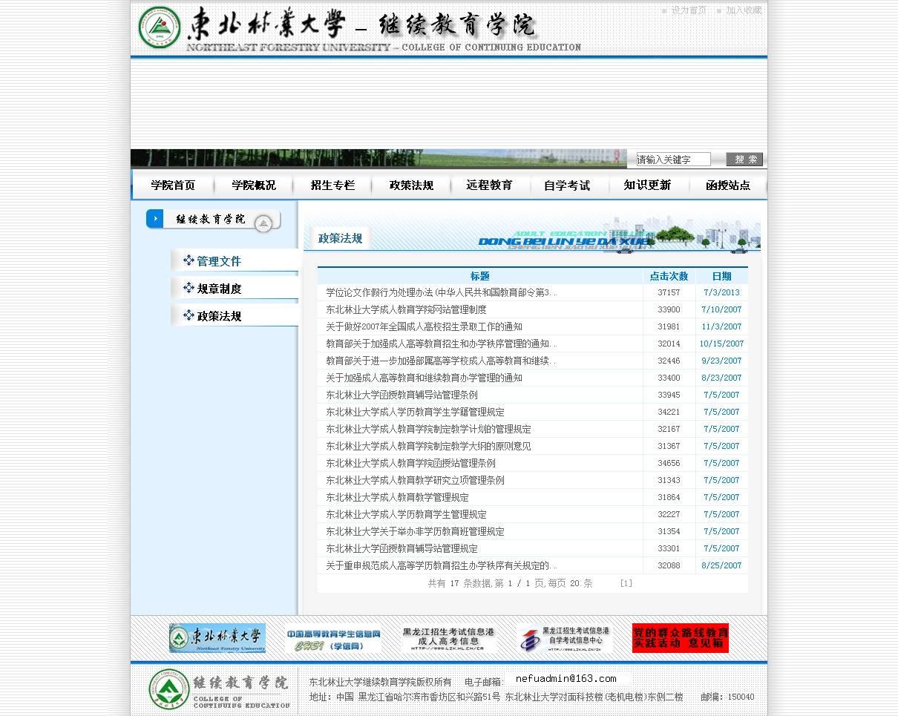Viewport: 898px width, 716px height.
Task: Open 招生专栏 navigation menu item
Action: coord(332,185)
